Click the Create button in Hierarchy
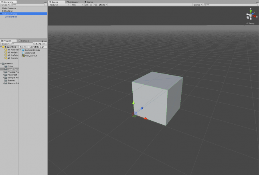Image resolution: width=259 pixels, height=175 pixels. tap(4, 5)
